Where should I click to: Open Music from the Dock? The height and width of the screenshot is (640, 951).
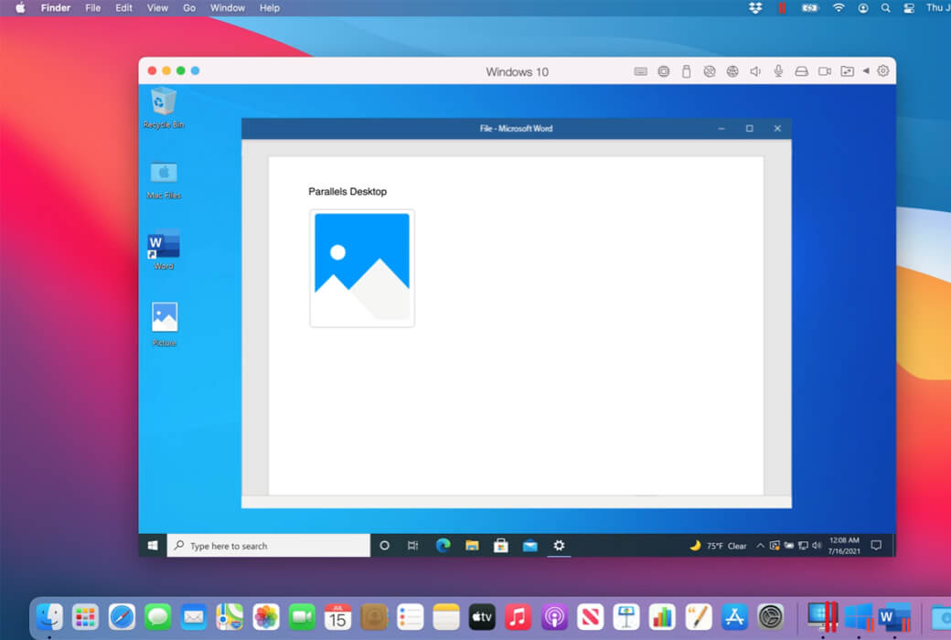[518, 617]
